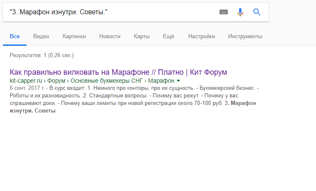Click the blue magnifier search icon

click(x=257, y=12)
